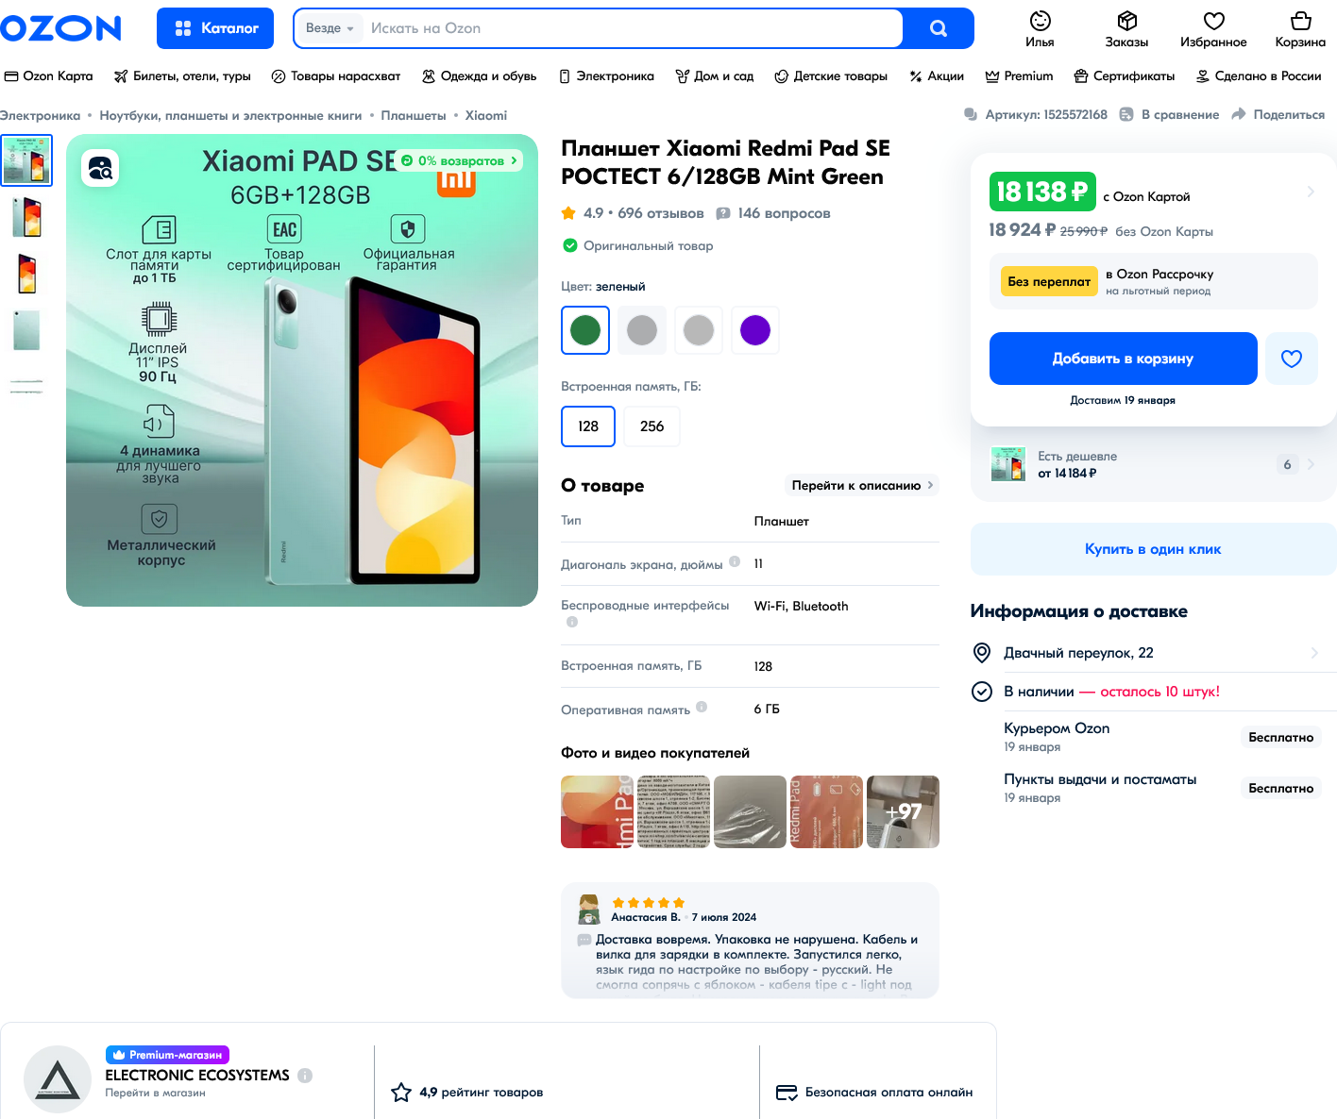Open the Корзина cart icon

[x=1300, y=22]
